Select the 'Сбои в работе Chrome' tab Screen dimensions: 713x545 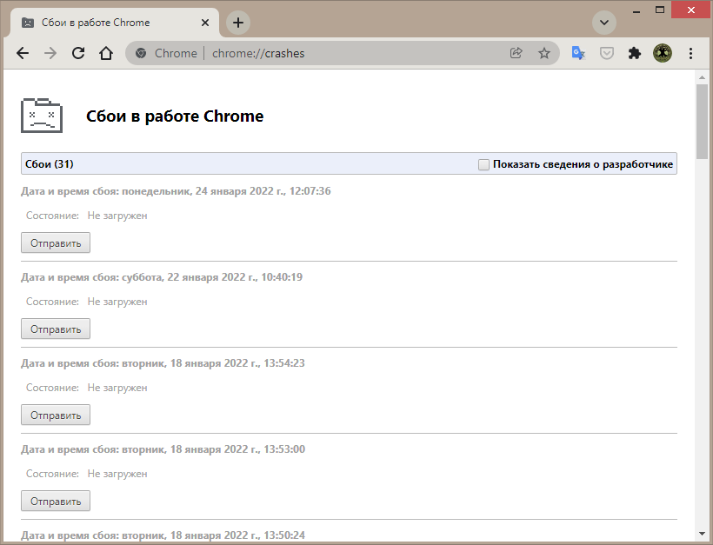point(114,23)
